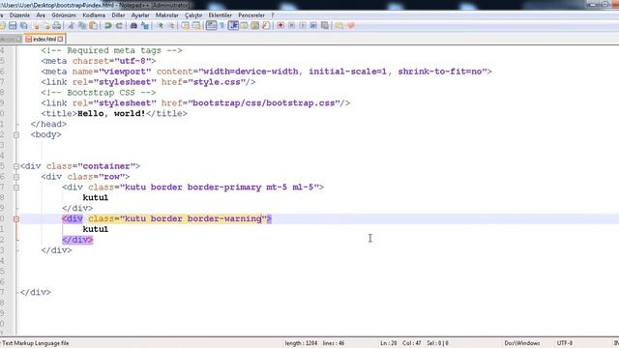Click the Ln : 20 status entry
This screenshot has width=619, height=348.
tap(389, 343)
